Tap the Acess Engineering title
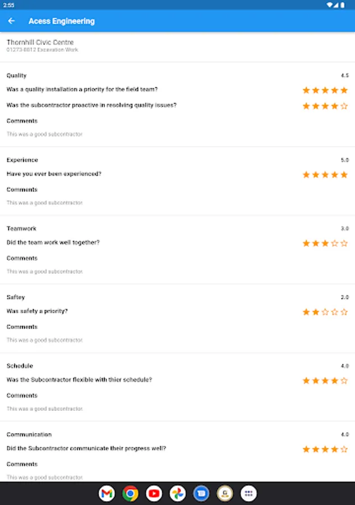 (62, 21)
